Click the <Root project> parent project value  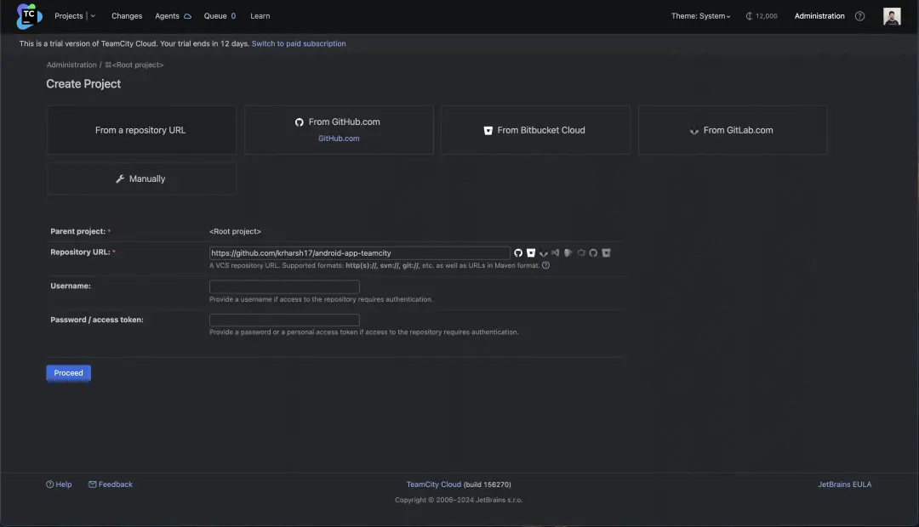coord(235,231)
